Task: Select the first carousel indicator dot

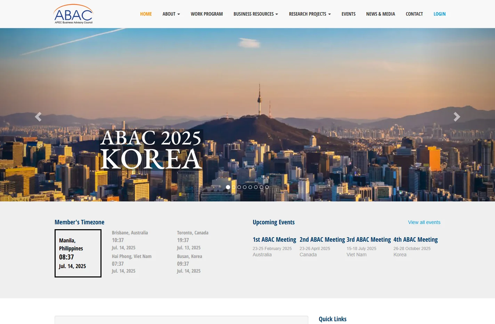Action: (228, 187)
